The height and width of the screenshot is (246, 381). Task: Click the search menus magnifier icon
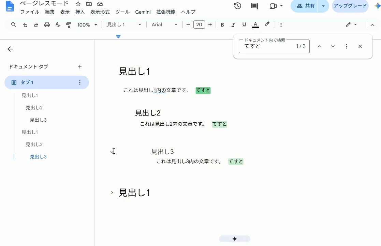click(x=14, y=25)
